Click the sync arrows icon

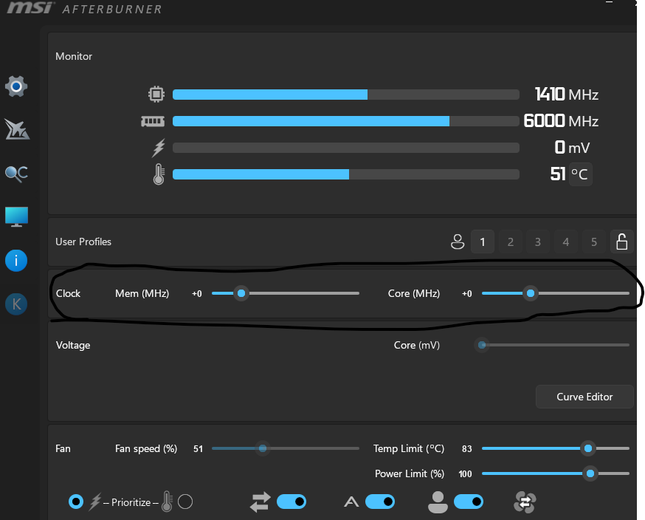(260, 502)
